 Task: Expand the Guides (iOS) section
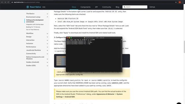click(x=37, y=66)
